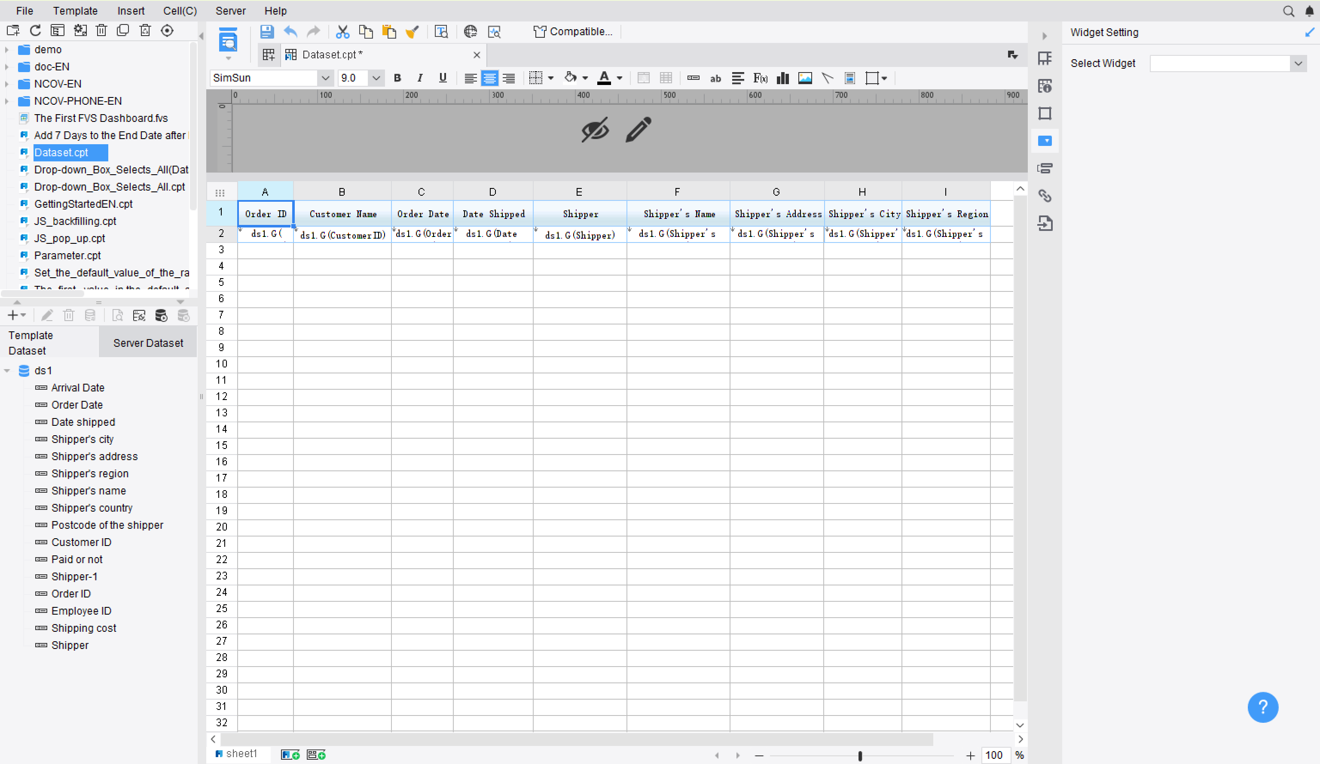Image resolution: width=1320 pixels, height=764 pixels.
Task: Open the Template menu
Action: click(x=75, y=11)
